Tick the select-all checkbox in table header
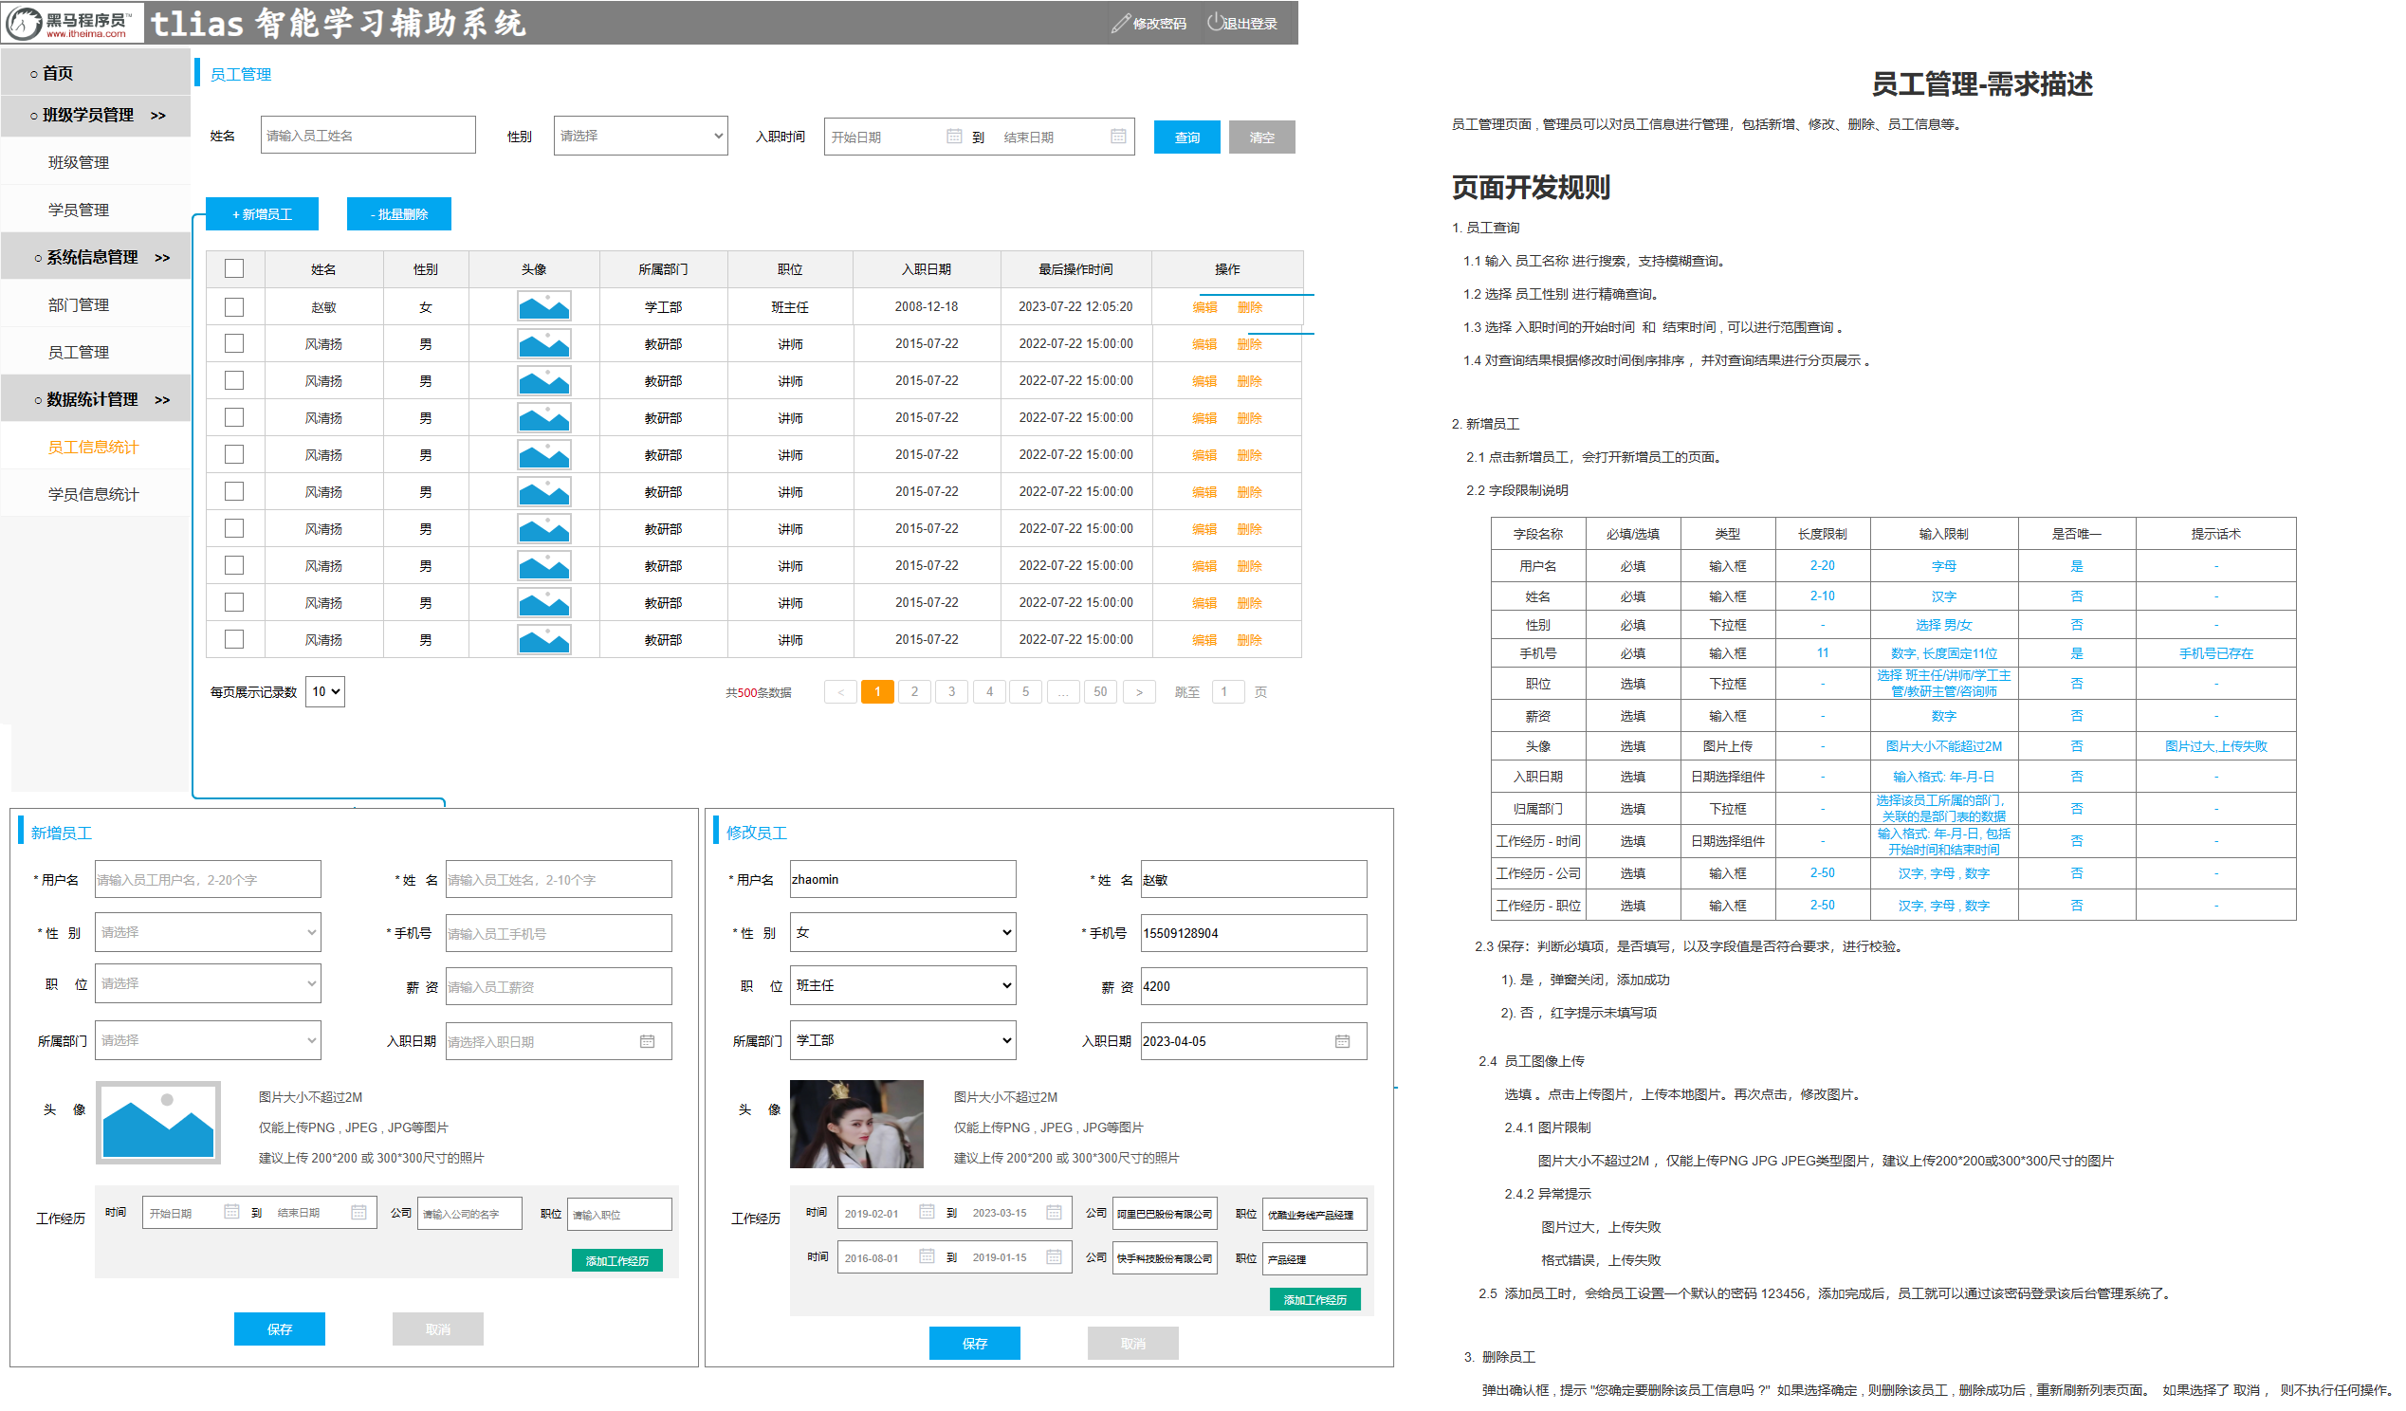 tap(234, 269)
